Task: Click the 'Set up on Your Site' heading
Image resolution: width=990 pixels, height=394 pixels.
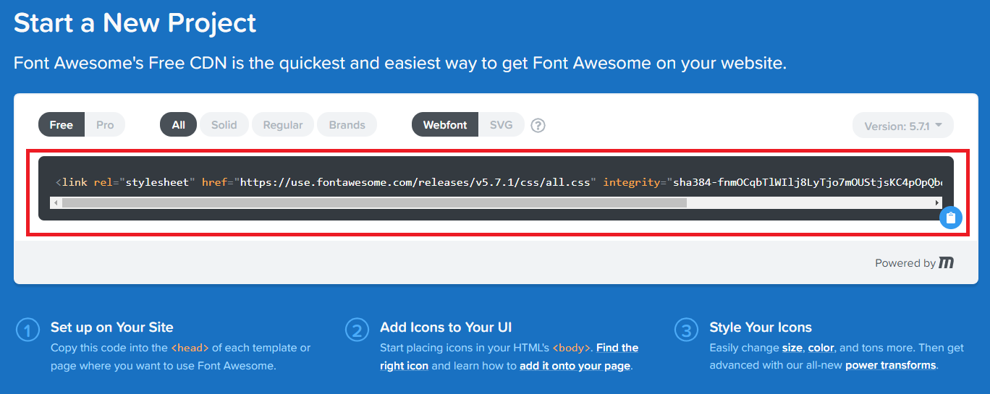Action: pos(112,327)
